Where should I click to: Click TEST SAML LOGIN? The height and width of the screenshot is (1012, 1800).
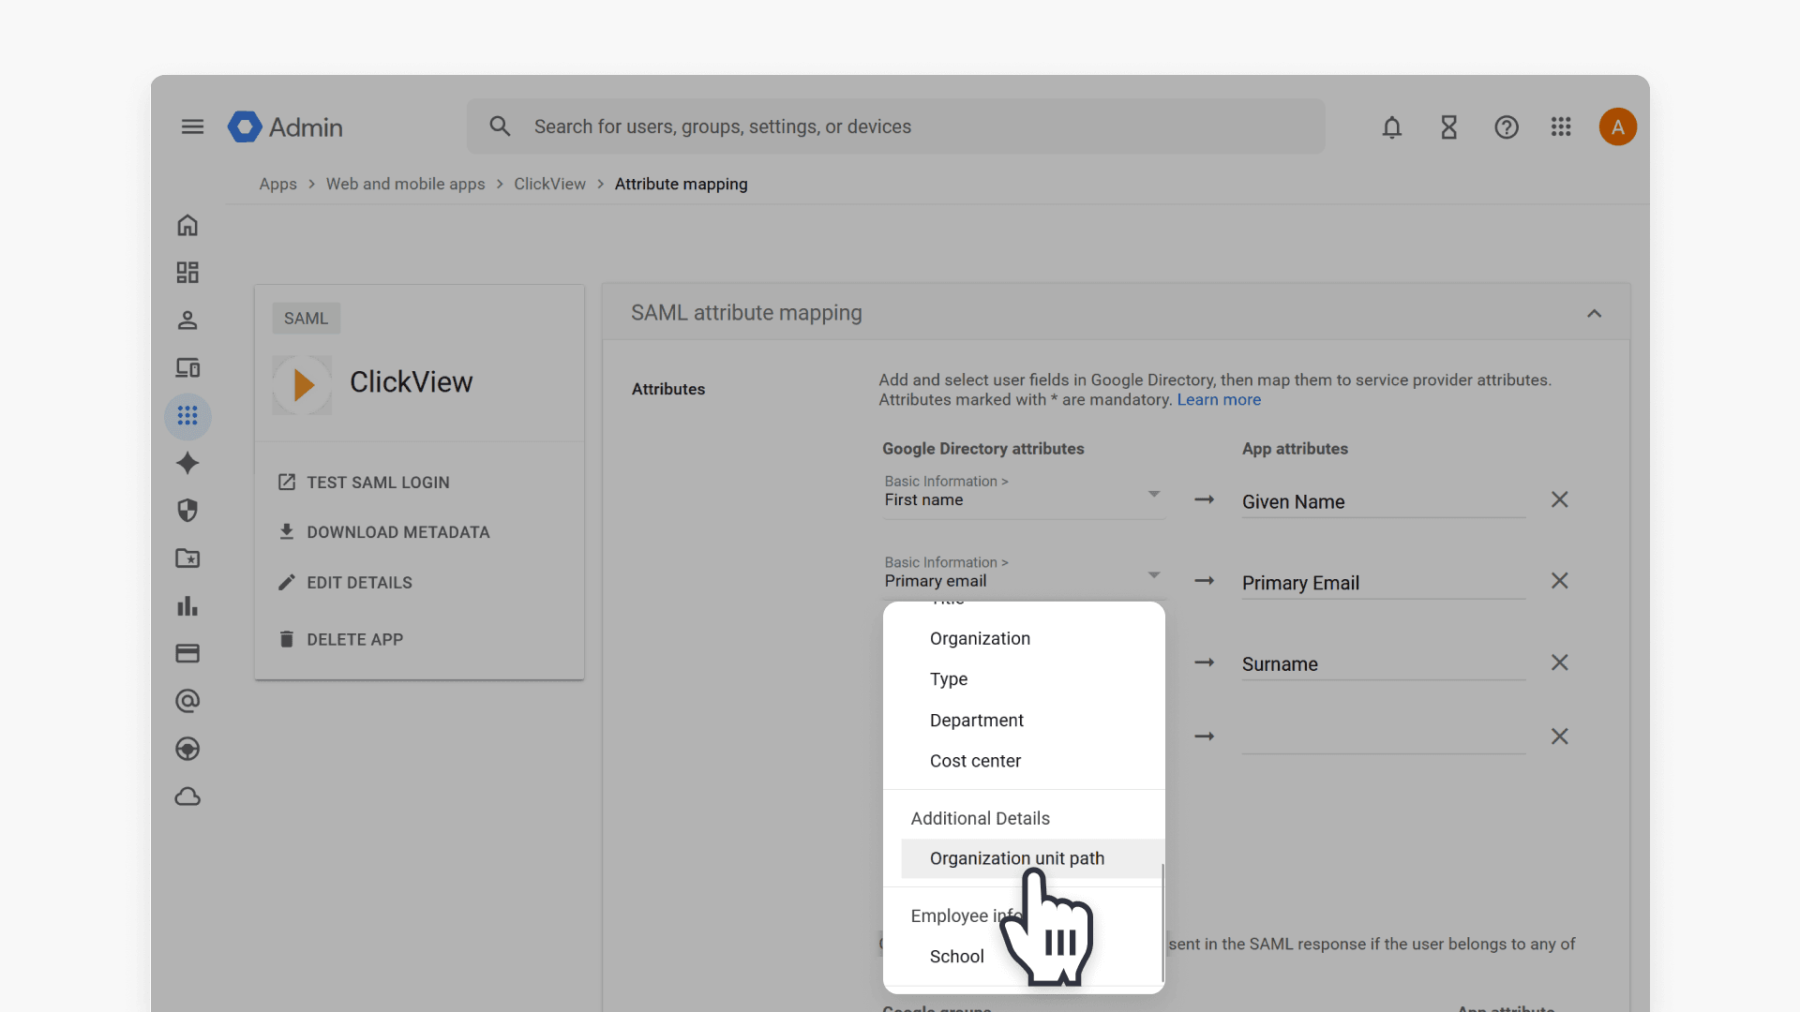(364, 483)
